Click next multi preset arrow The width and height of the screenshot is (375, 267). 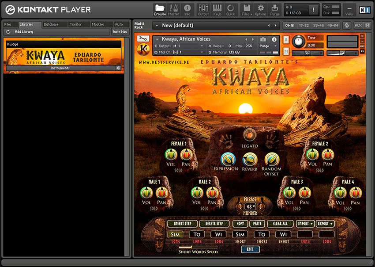(x=275, y=25)
